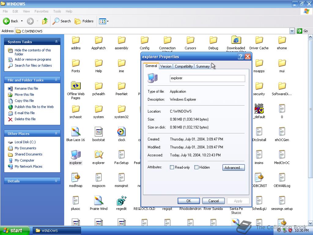Click OK in explorer Properties
The height and width of the screenshot is (235, 313).
(189, 201)
